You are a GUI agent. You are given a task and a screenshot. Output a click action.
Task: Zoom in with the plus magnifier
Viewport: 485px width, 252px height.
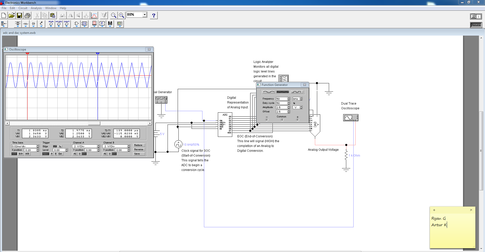[x=122, y=15]
